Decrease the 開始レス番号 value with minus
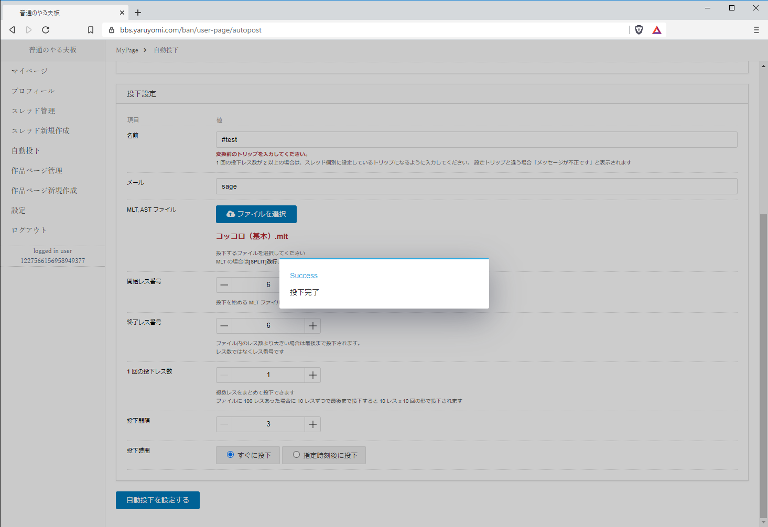768x527 pixels. [224, 285]
